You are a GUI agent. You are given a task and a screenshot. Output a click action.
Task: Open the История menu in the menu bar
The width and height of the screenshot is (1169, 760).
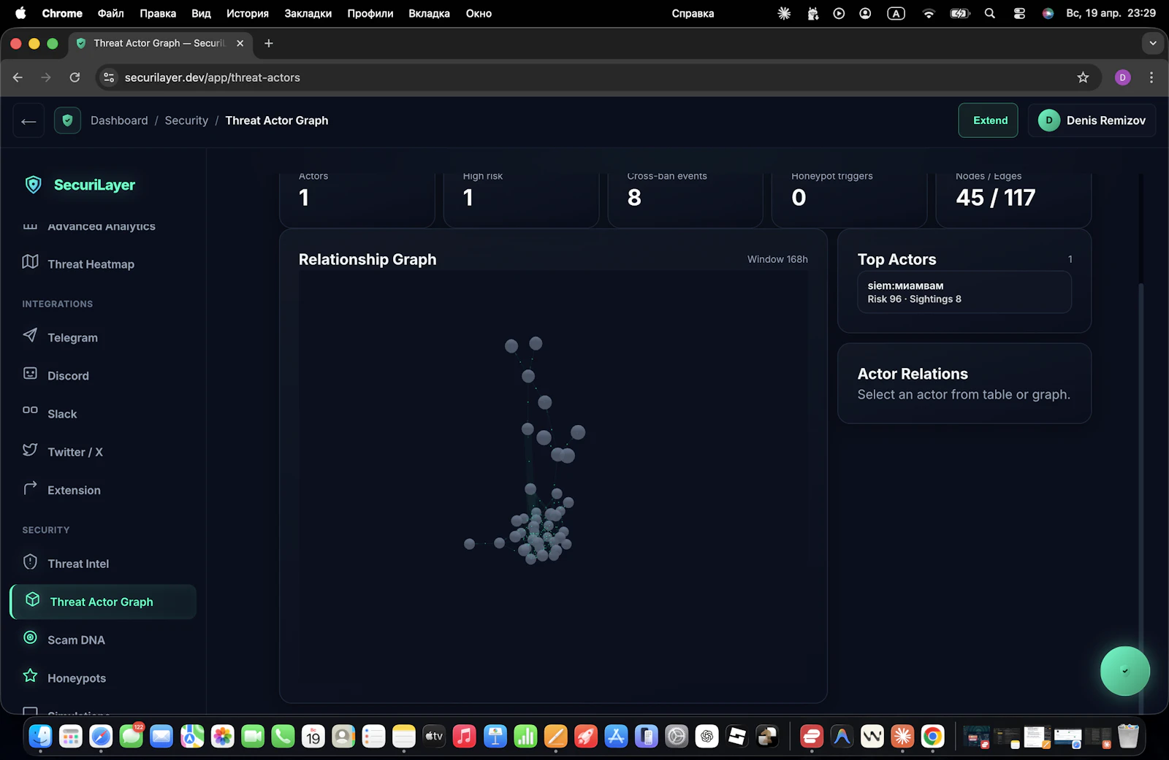click(248, 13)
